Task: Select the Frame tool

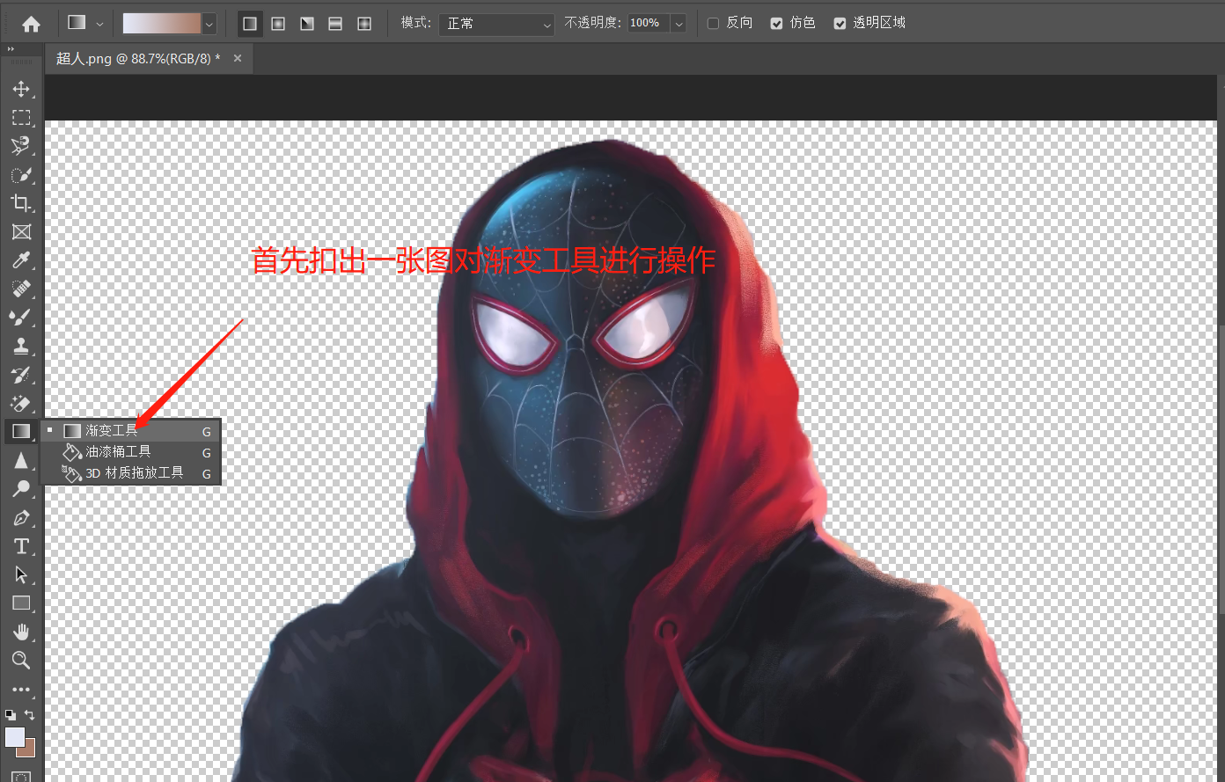Action: (21, 232)
